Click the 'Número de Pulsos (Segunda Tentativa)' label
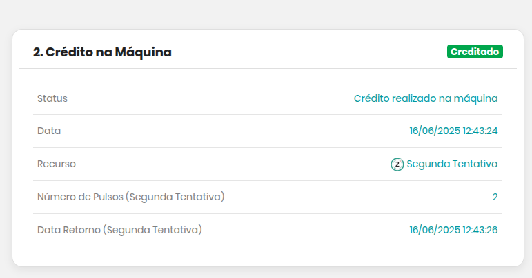This screenshot has width=532, height=278. (130, 197)
